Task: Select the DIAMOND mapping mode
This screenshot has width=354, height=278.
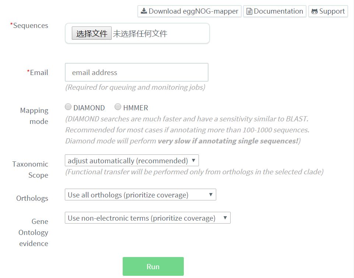Action: pos(68,107)
